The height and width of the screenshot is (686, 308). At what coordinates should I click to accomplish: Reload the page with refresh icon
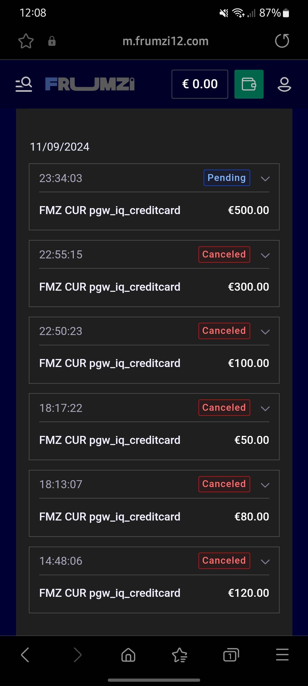282,41
